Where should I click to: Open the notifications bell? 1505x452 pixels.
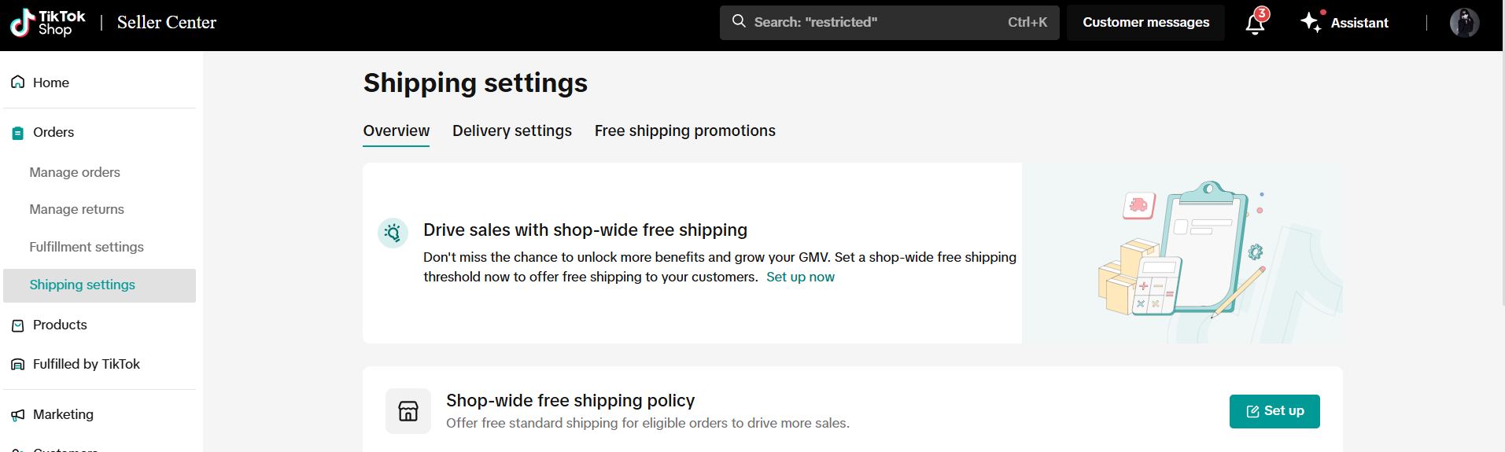click(1255, 24)
